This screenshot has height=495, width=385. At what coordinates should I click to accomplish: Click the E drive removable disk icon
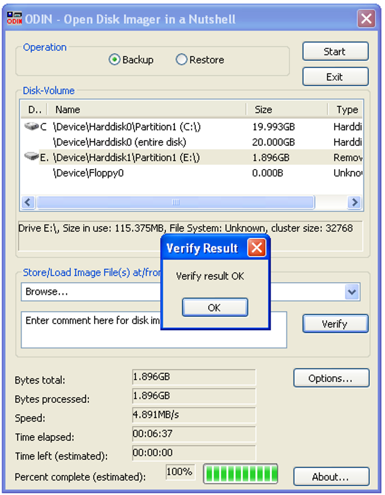(31, 156)
